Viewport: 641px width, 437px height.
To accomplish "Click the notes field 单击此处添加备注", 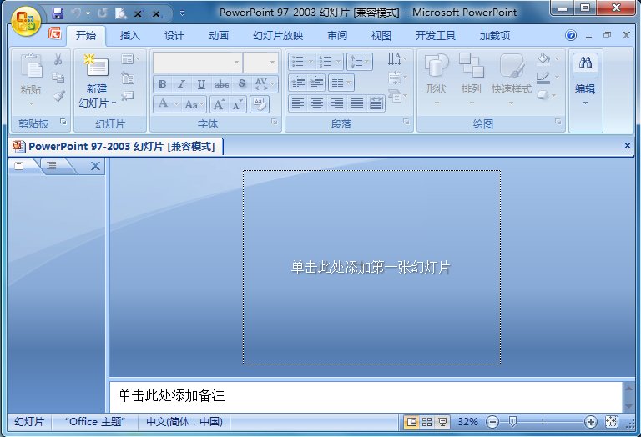I will point(366,396).
